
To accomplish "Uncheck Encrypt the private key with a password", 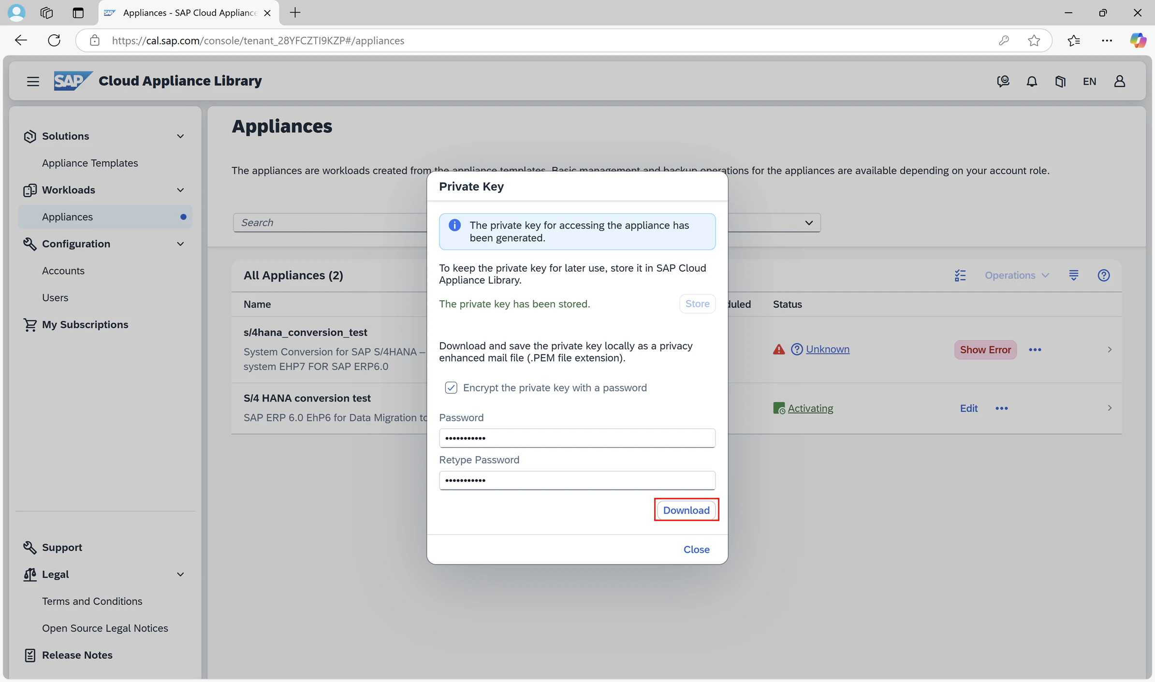I will (451, 388).
